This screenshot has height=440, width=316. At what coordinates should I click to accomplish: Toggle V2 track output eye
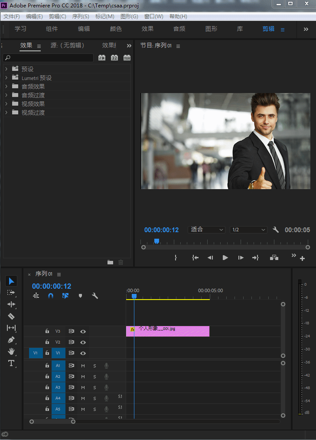[83, 342]
